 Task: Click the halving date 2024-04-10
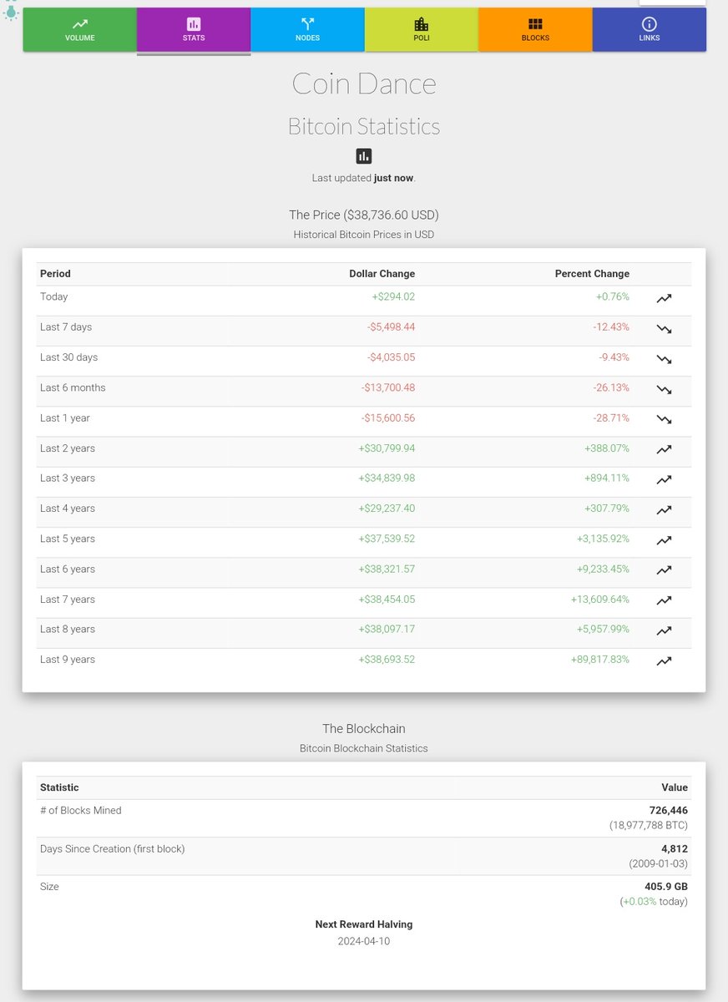pyautogui.click(x=364, y=941)
